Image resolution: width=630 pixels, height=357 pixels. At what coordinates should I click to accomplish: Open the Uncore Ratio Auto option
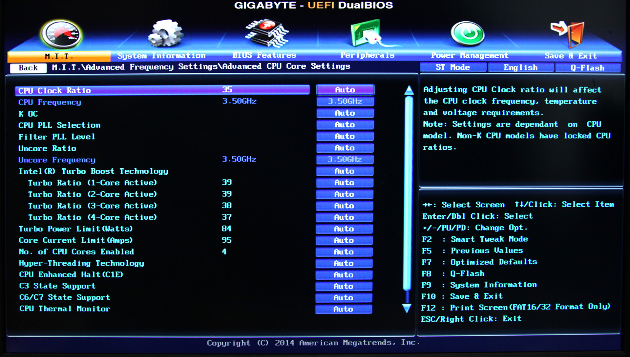[x=345, y=148]
